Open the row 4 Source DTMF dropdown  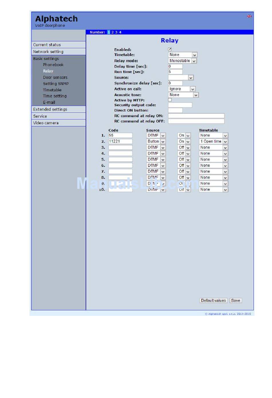pyautogui.click(x=156, y=153)
